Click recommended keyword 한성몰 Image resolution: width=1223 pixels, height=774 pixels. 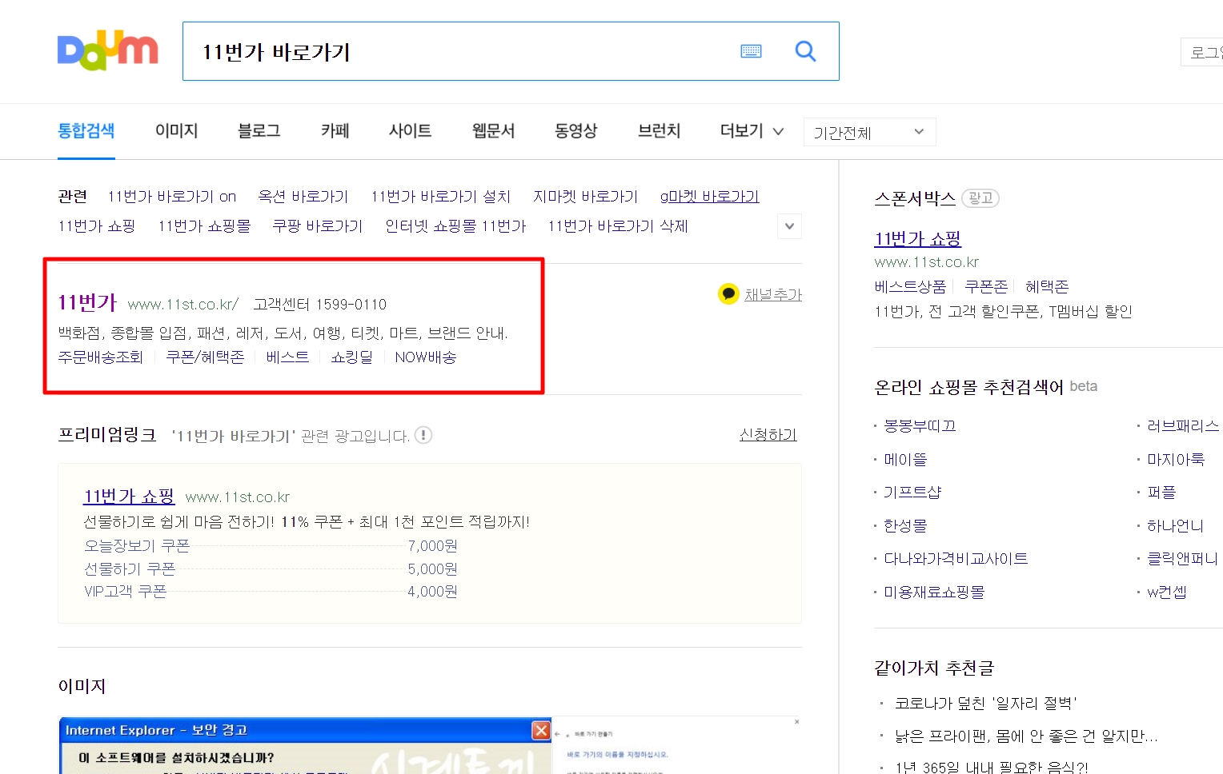pyautogui.click(x=905, y=525)
